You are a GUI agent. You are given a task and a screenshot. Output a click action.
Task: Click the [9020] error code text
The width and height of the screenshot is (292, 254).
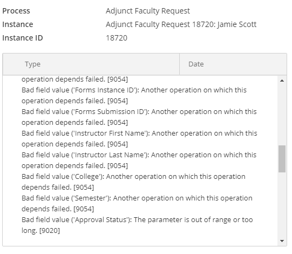pyautogui.click(x=50, y=231)
